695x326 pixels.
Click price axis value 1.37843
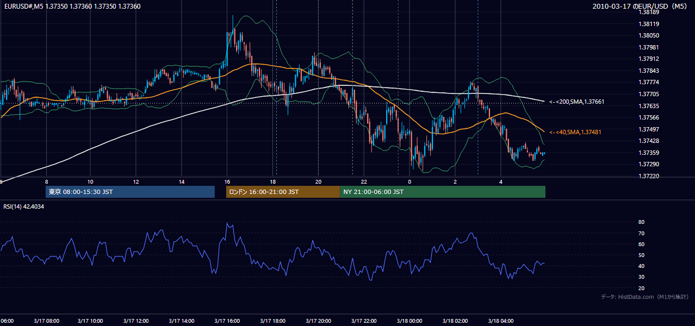click(650, 71)
